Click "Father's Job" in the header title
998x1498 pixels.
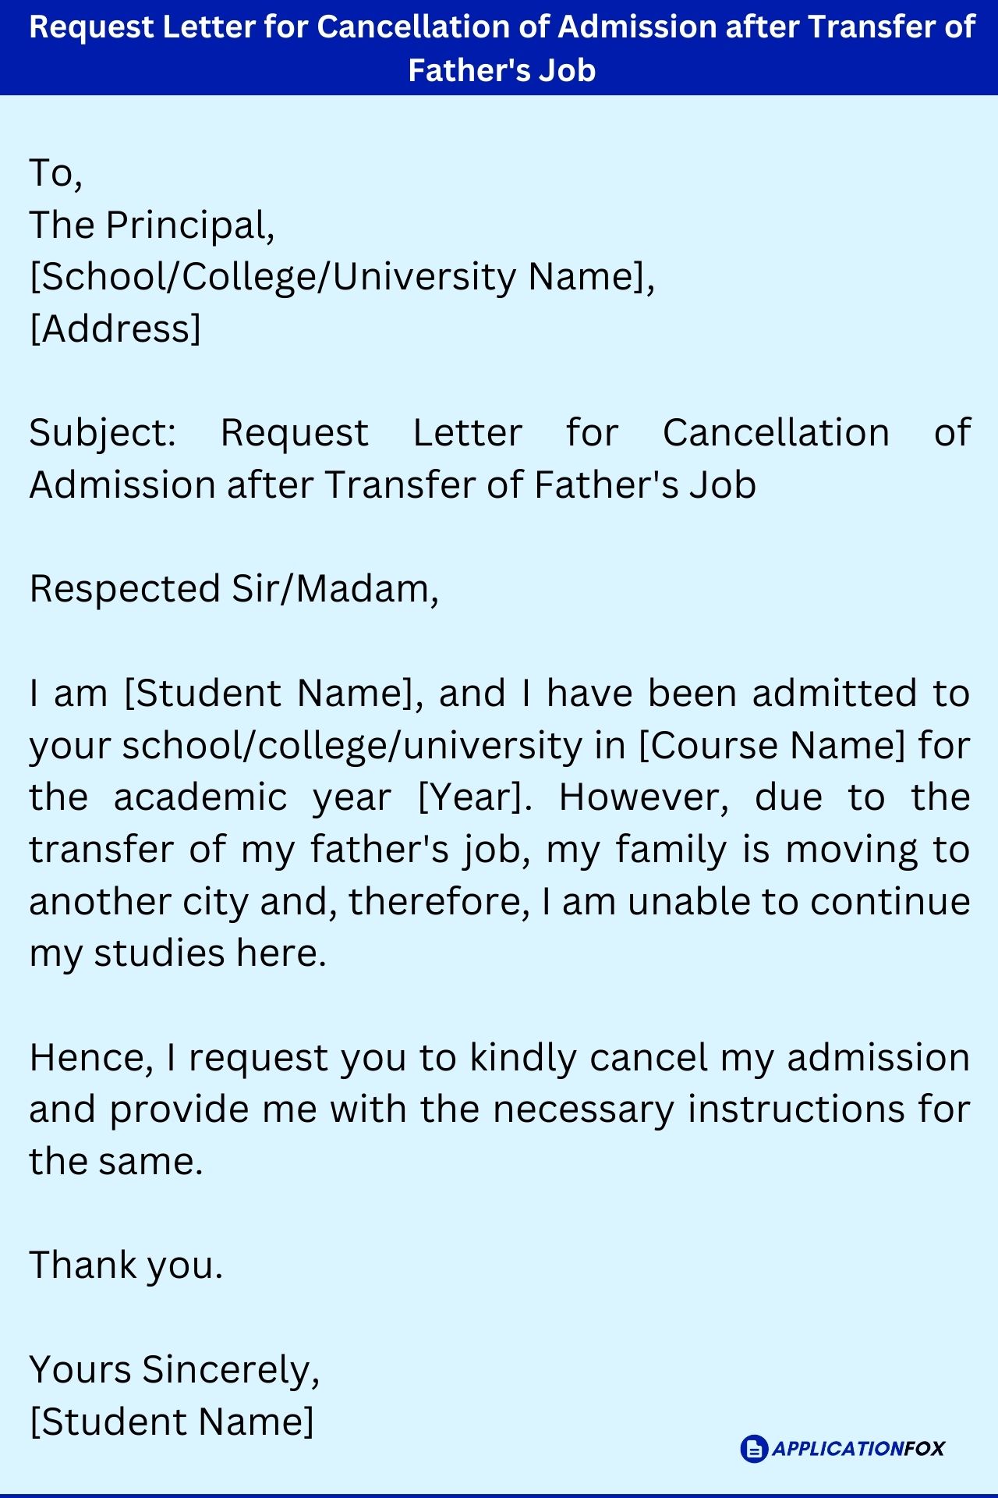(502, 70)
